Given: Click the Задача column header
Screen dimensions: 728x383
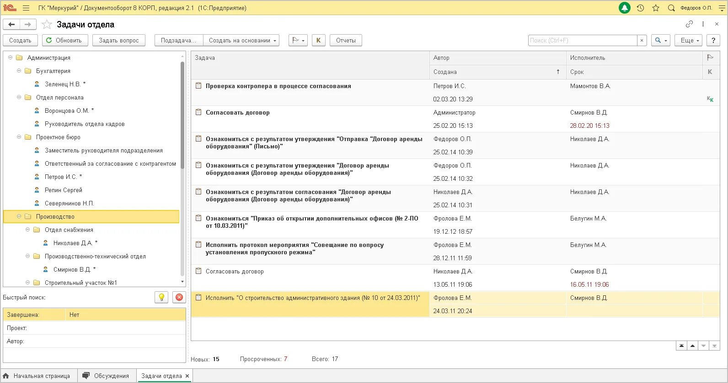Looking at the screenshot, I should click(x=310, y=64).
